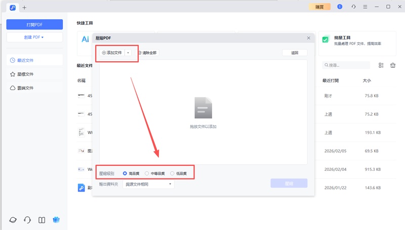Open the account avatar icon
The image size is (405, 230).
point(340,7)
